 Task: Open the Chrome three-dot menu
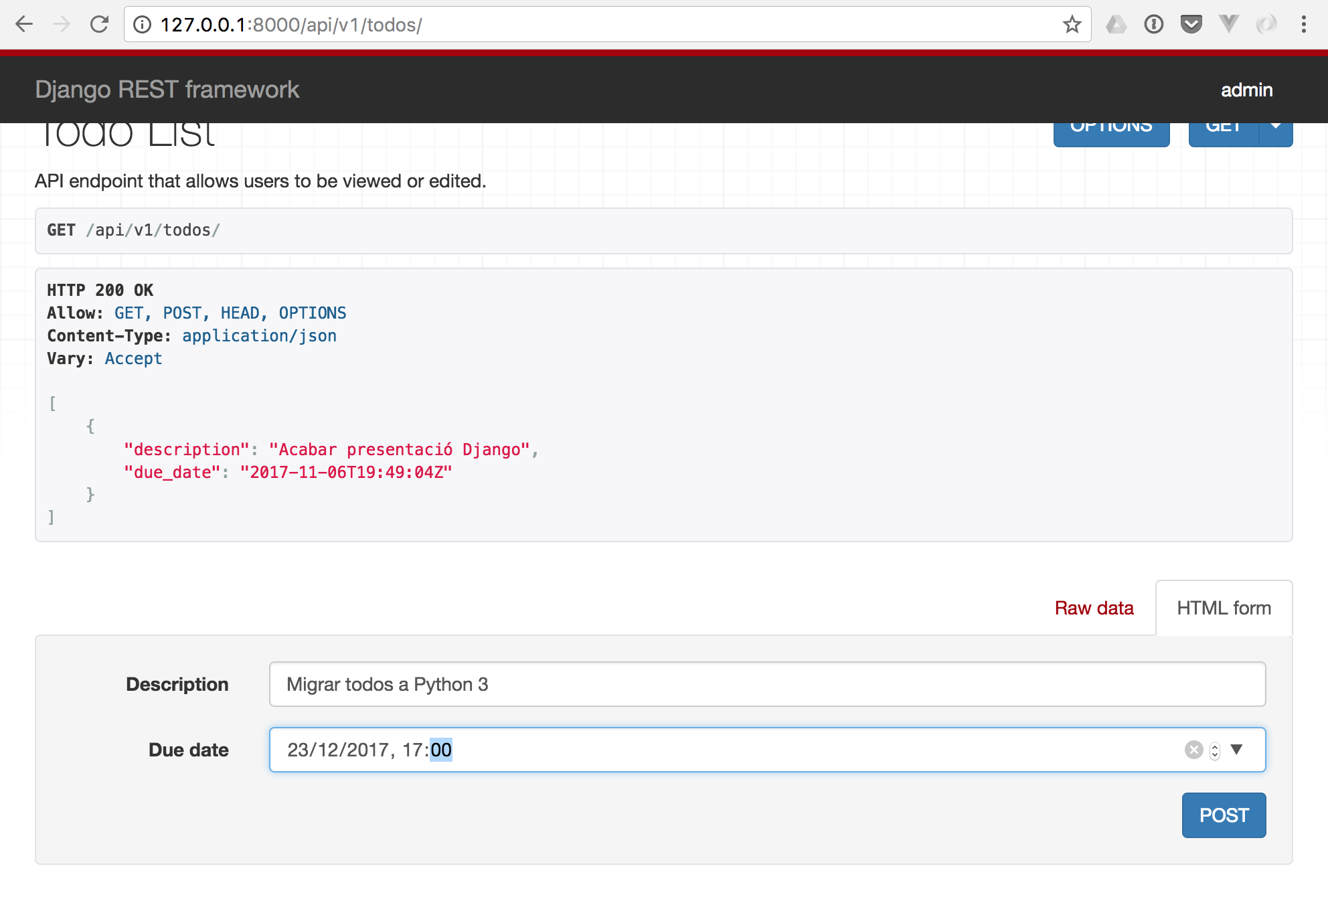[x=1303, y=25]
